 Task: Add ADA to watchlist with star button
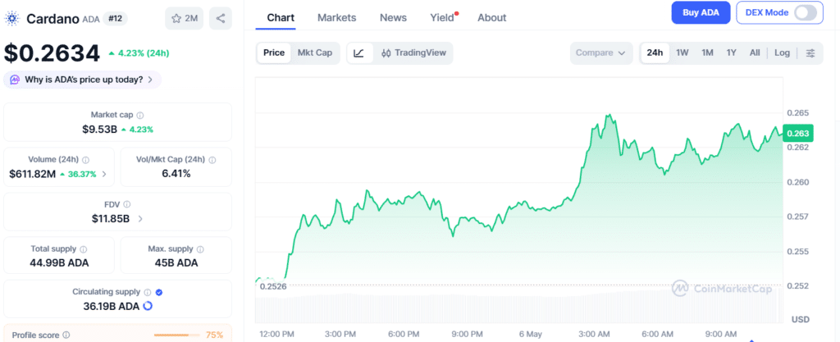point(185,18)
